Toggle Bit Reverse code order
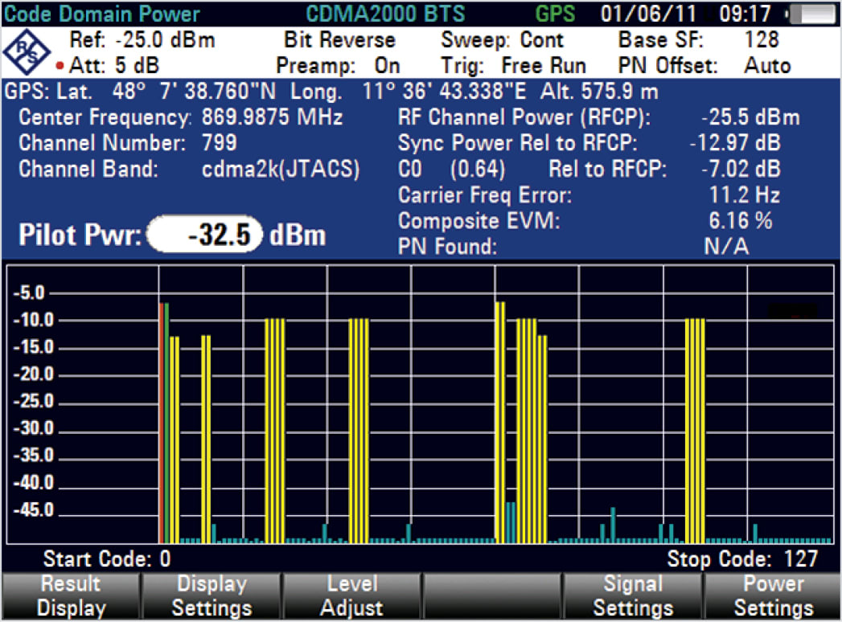Screen dimensions: 842x622 (340, 39)
